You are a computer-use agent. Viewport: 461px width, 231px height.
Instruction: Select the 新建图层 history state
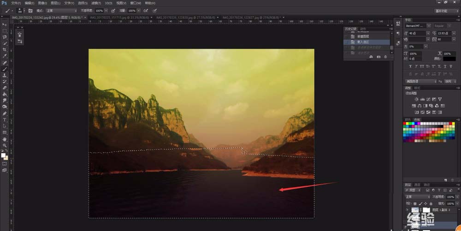[367, 36]
